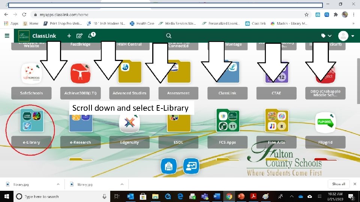Open the ClassLink hamburger menu

[x=7, y=36]
